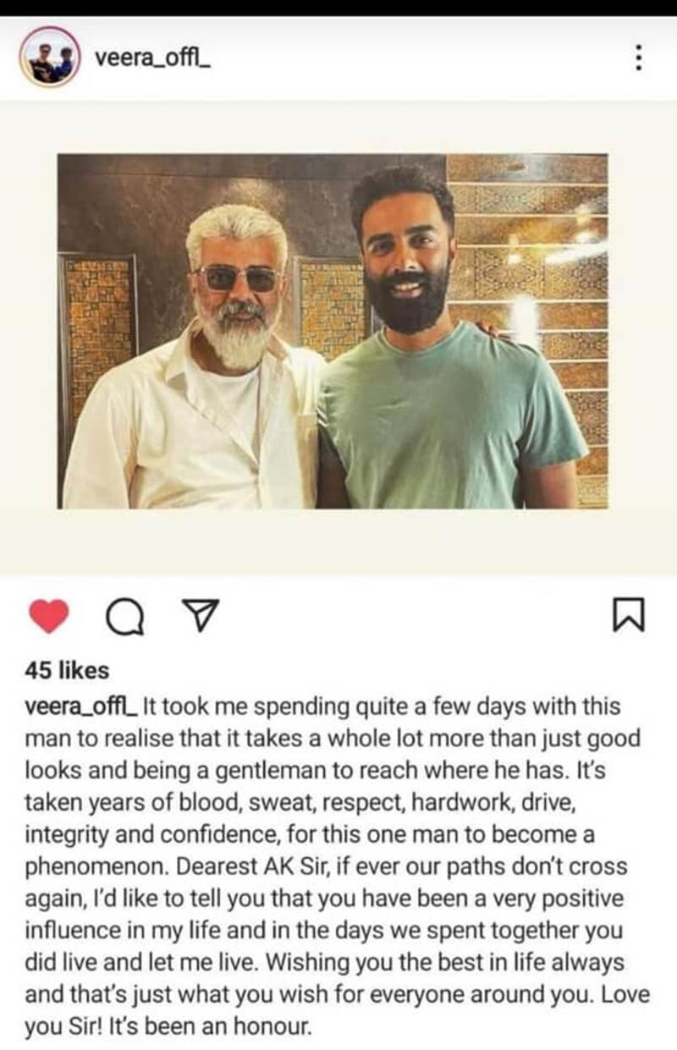Click the veera_offl_ username in the caption
This screenshot has height=1050, width=677.
coord(81,706)
